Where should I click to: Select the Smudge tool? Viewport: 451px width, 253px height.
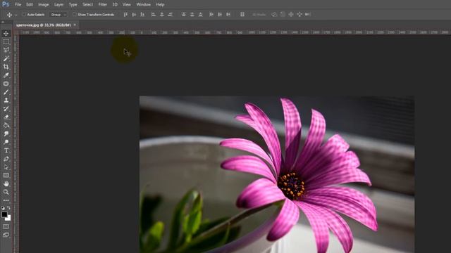coord(6,134)
